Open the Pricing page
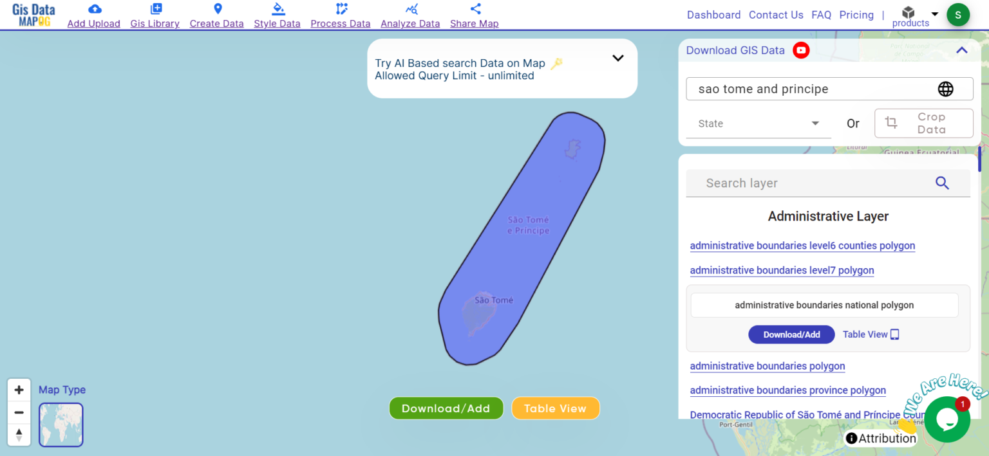This screenshot has height=456, width=989. pyautogui.click(x=856, y=14)
